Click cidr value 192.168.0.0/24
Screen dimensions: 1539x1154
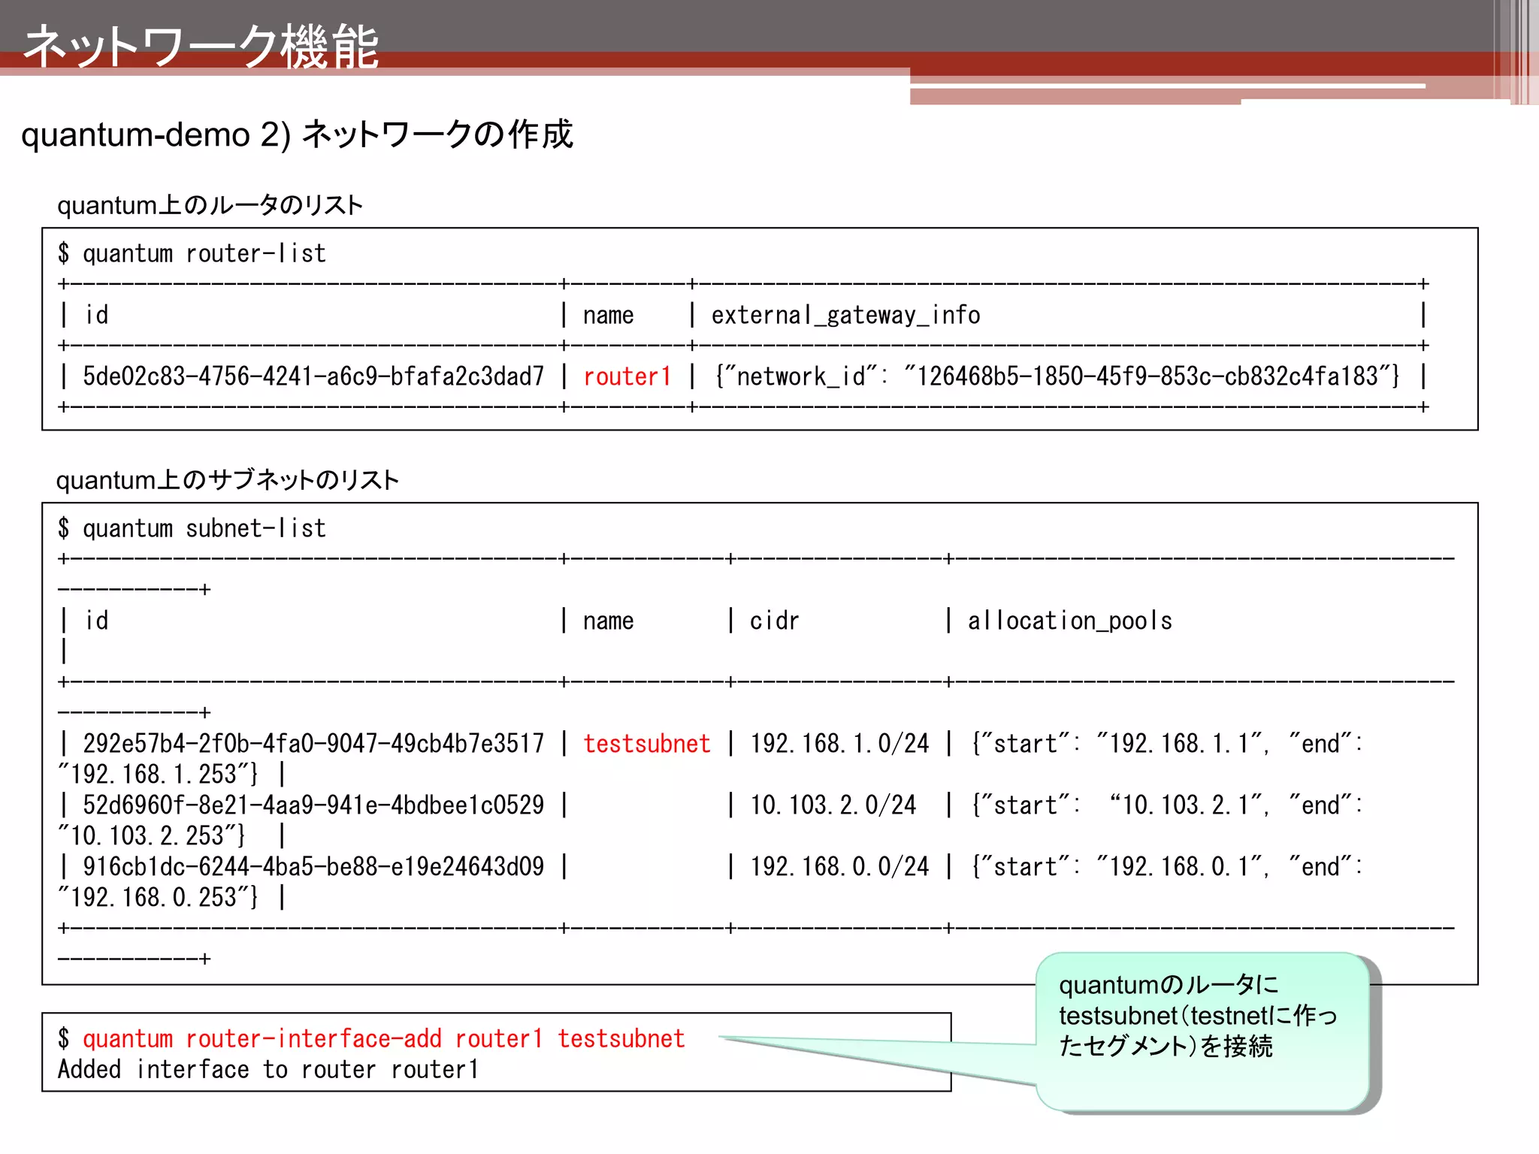coord(840,867)
